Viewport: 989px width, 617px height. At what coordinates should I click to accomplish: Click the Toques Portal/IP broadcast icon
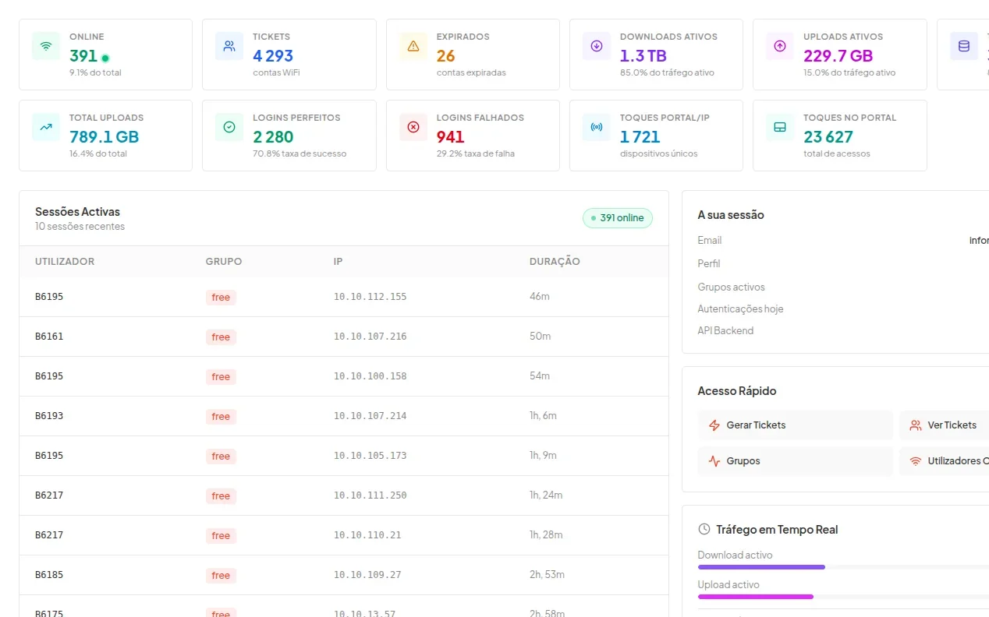pyautogui.click(x=597, y=127)
